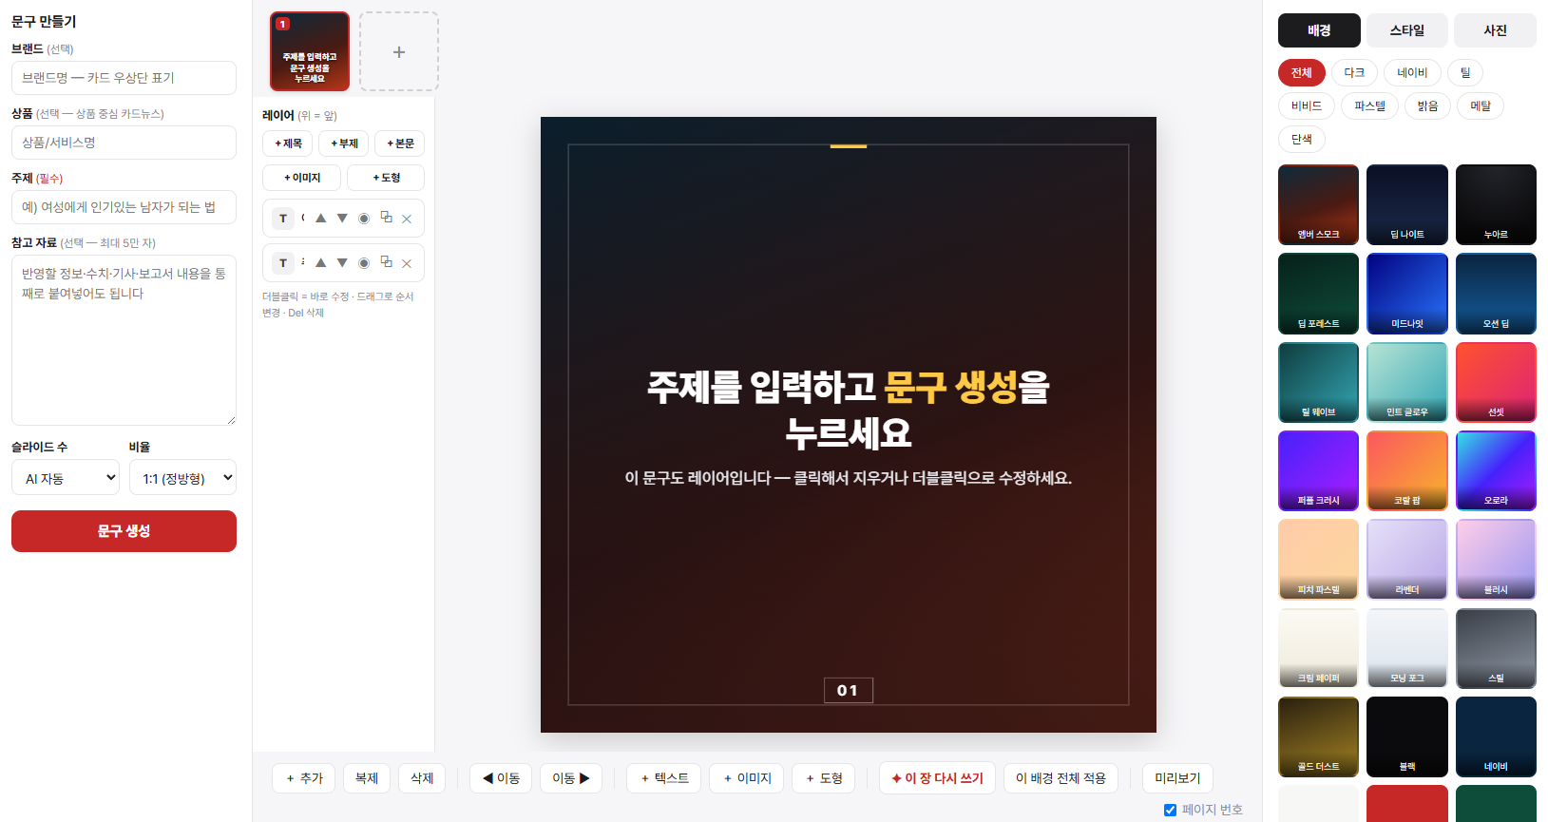The width and height of the screenshot is (1548, 822).
Task: Filter backgrounds by 다크
Action: pyautogui.click(x=1354, y=73)
